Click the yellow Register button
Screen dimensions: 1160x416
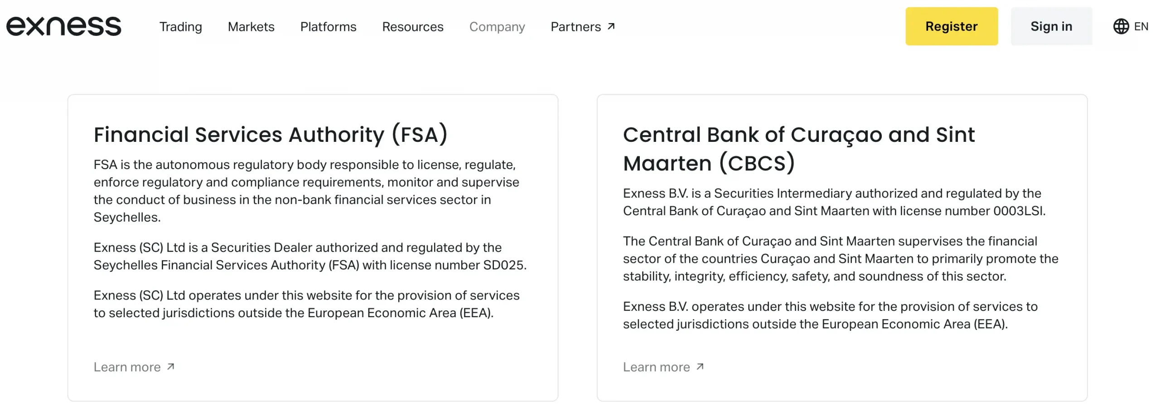pyautogui.click(x=952, y=26)
